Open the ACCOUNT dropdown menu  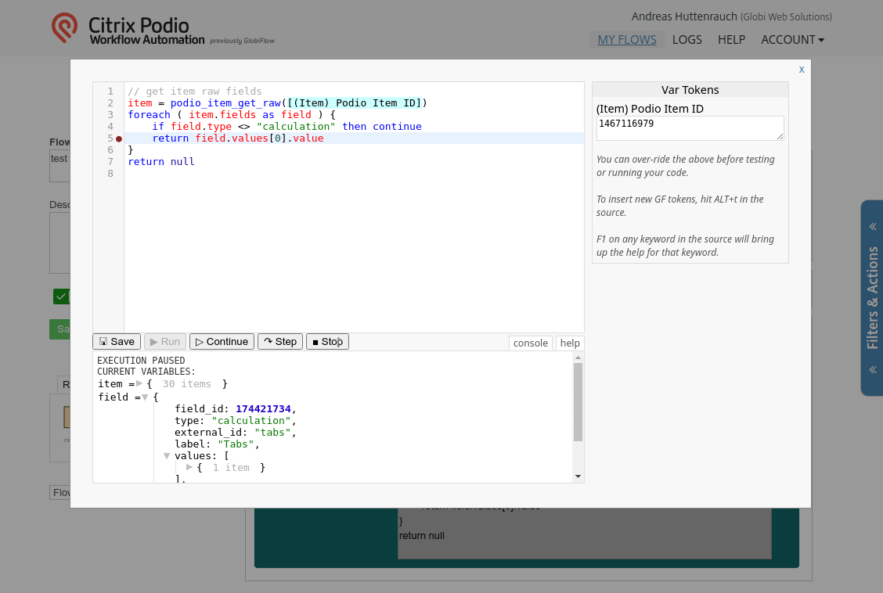coord(792,39)
